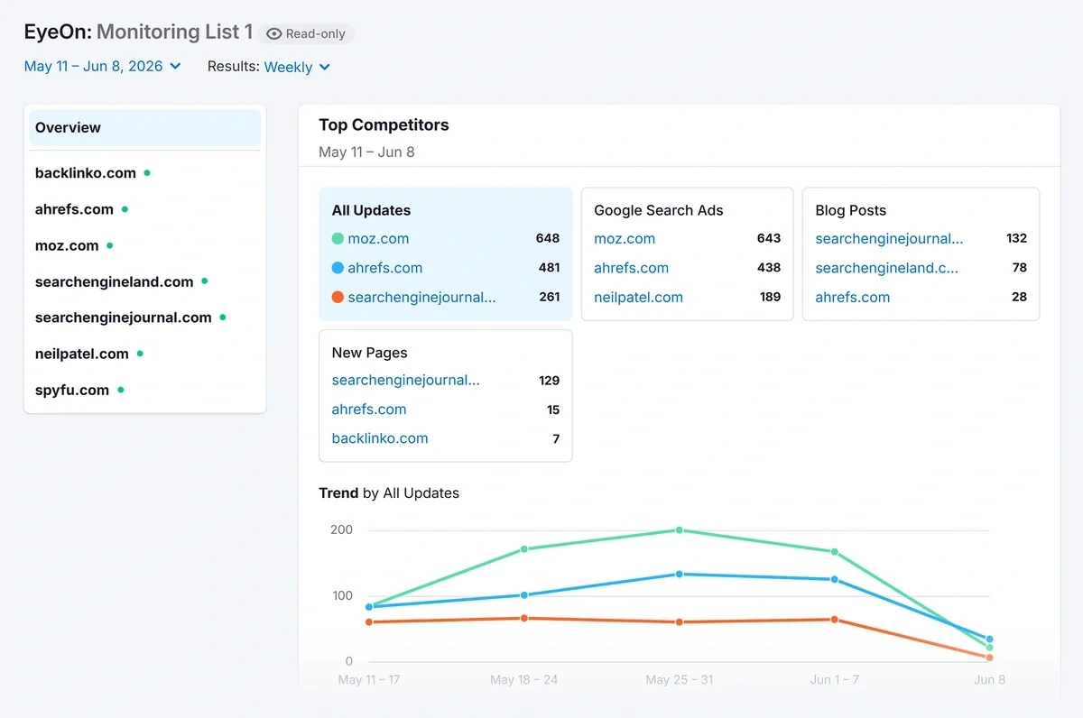Click the 15 count in New Pages

tap(553, 410)
